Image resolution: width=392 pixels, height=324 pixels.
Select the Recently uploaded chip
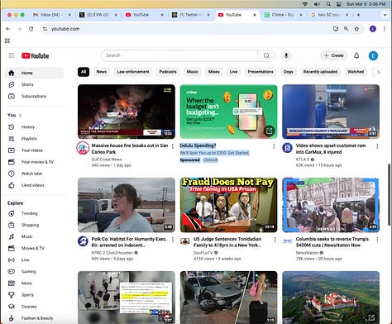[x=320, y=72]
